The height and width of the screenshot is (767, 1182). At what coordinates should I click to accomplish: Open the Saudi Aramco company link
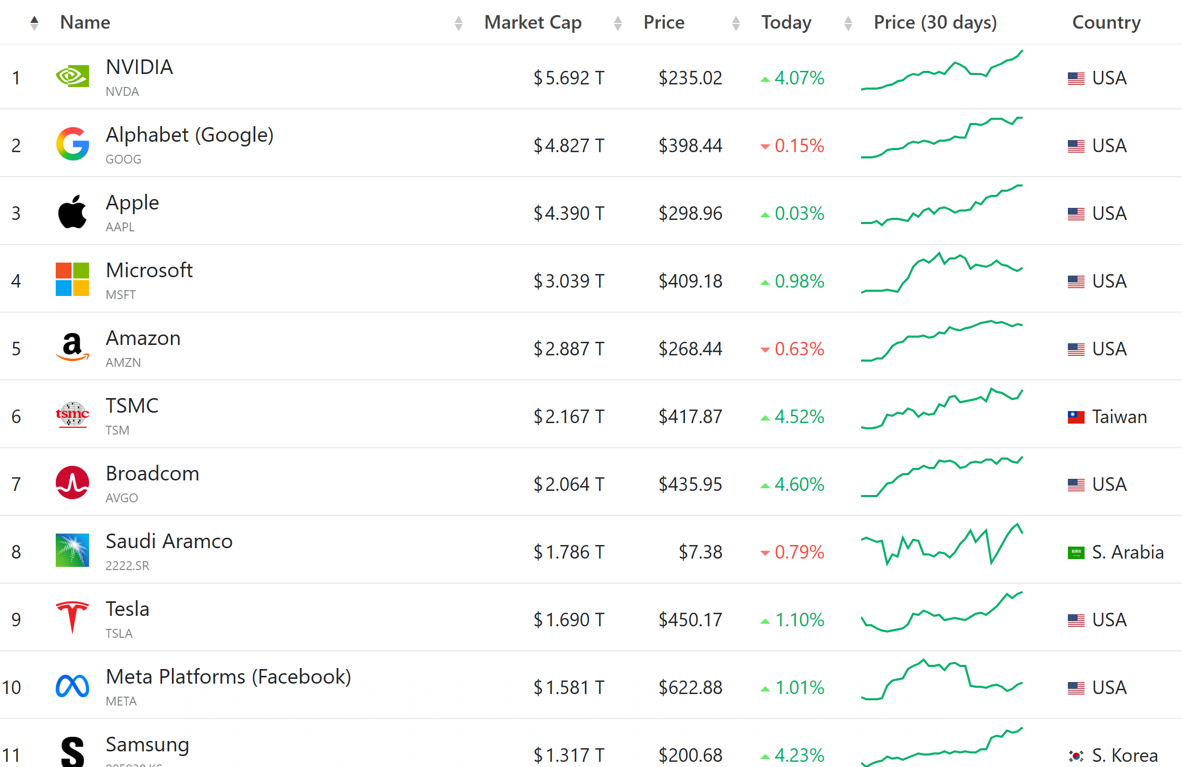(169, 541)
